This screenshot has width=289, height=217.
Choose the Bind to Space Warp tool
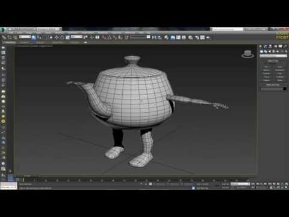point(15,37)
